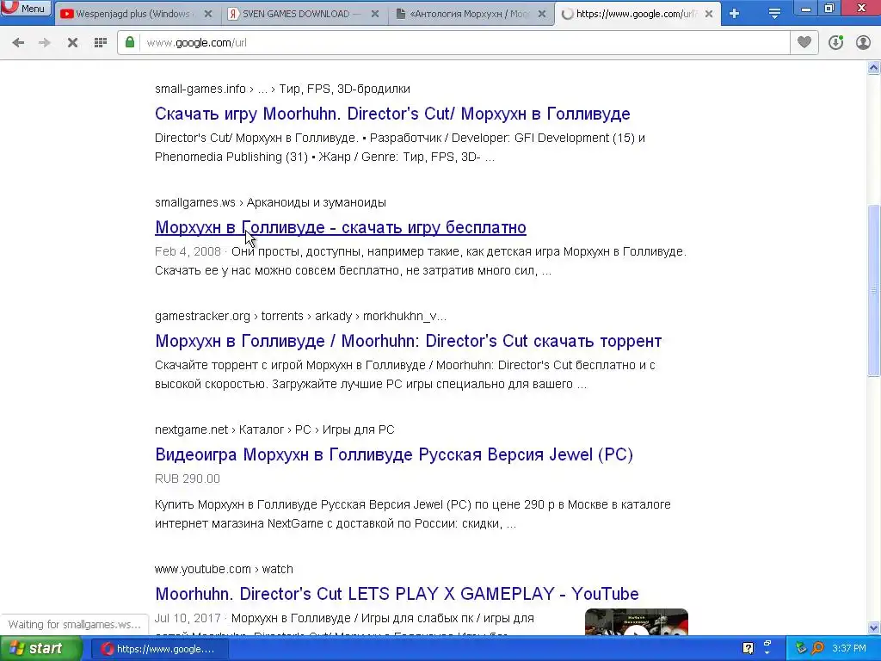Click the smallgames.ws Арканоиды и зуманоиды breadcrumb
This screenshot has width=881, height=661.
pyautogui.click(x=270, y=202)
